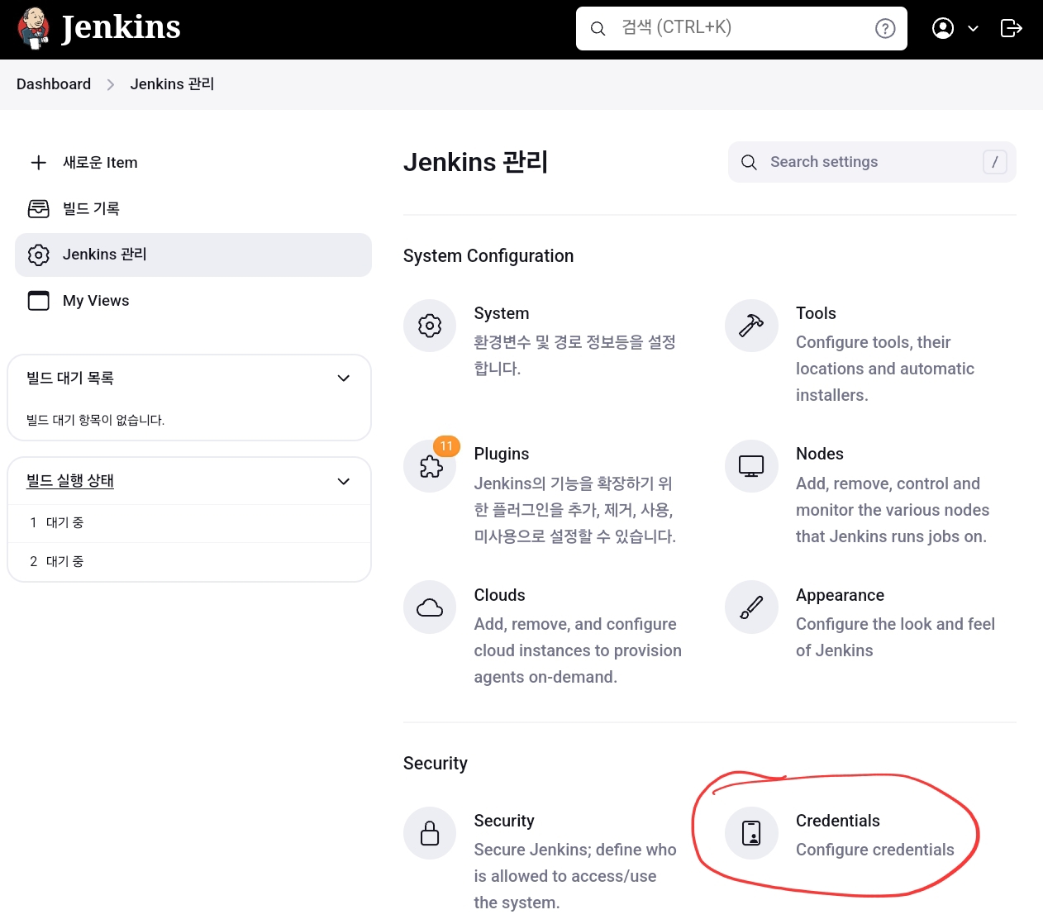Click the Plugins update count badge

pos(446,445)
